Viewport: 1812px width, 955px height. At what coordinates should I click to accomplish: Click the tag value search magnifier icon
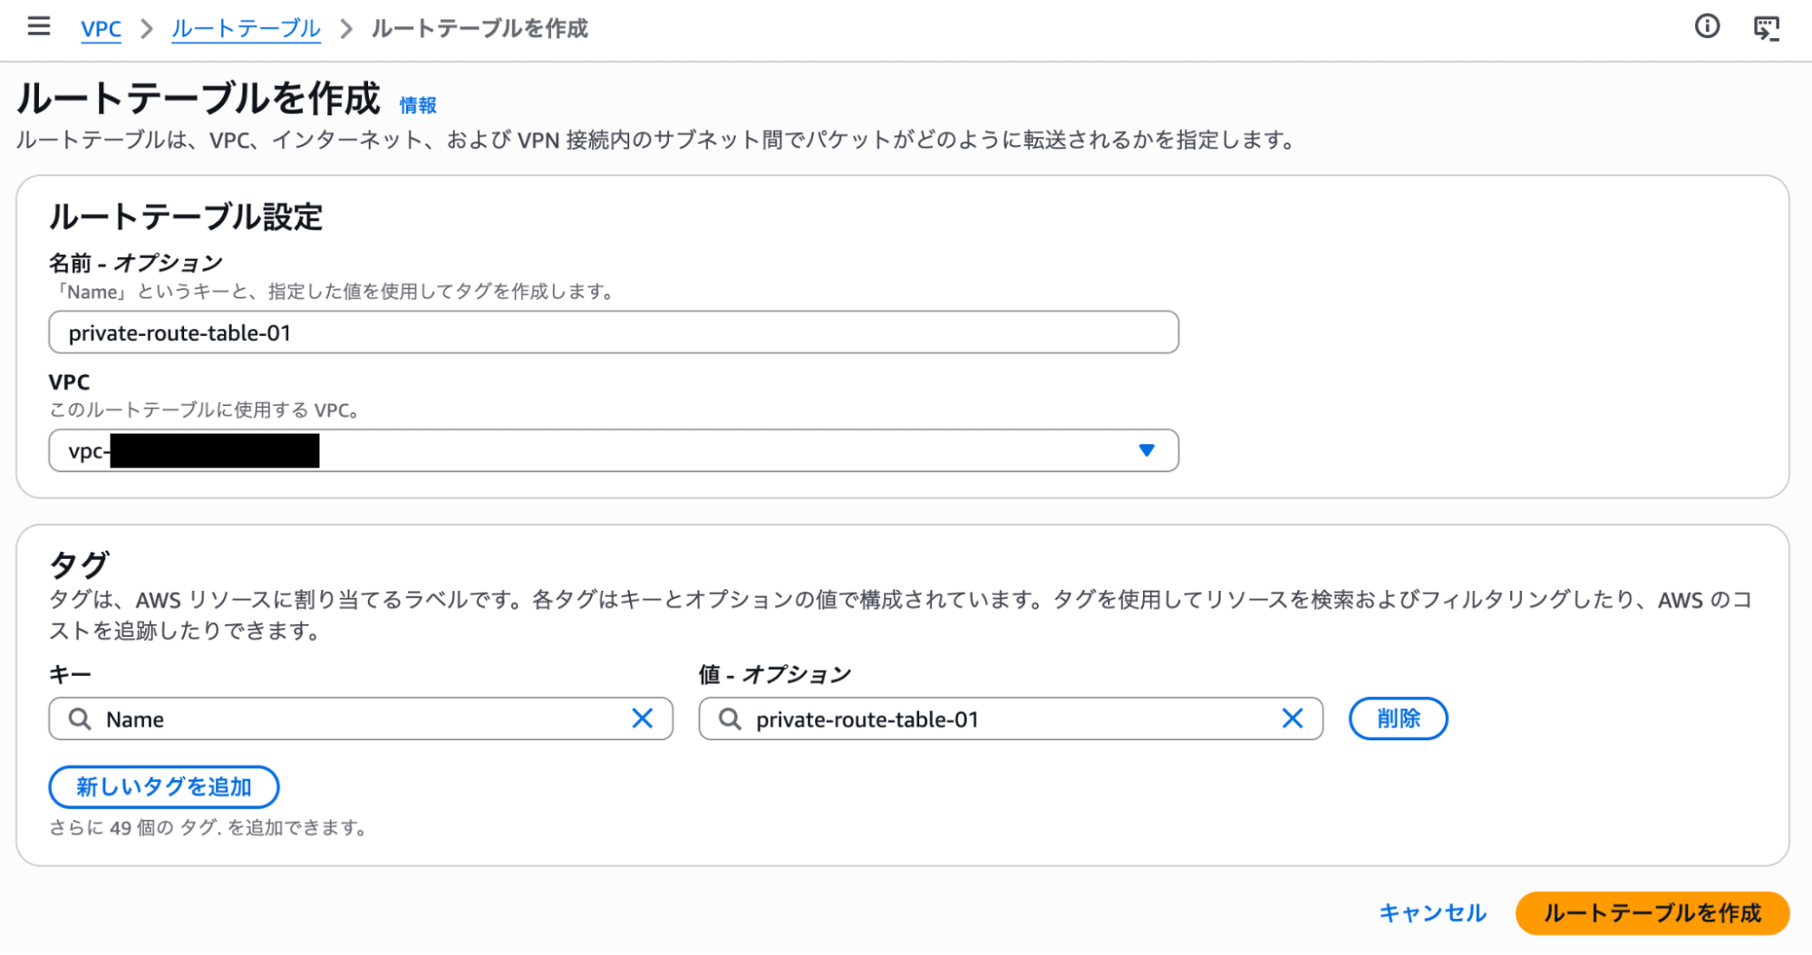coord(730,719)
